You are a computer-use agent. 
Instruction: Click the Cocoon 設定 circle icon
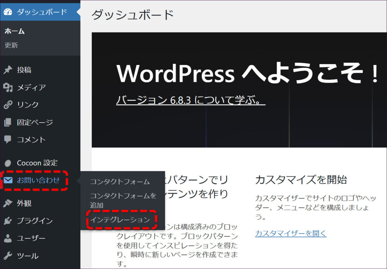(x=8, y=163)
